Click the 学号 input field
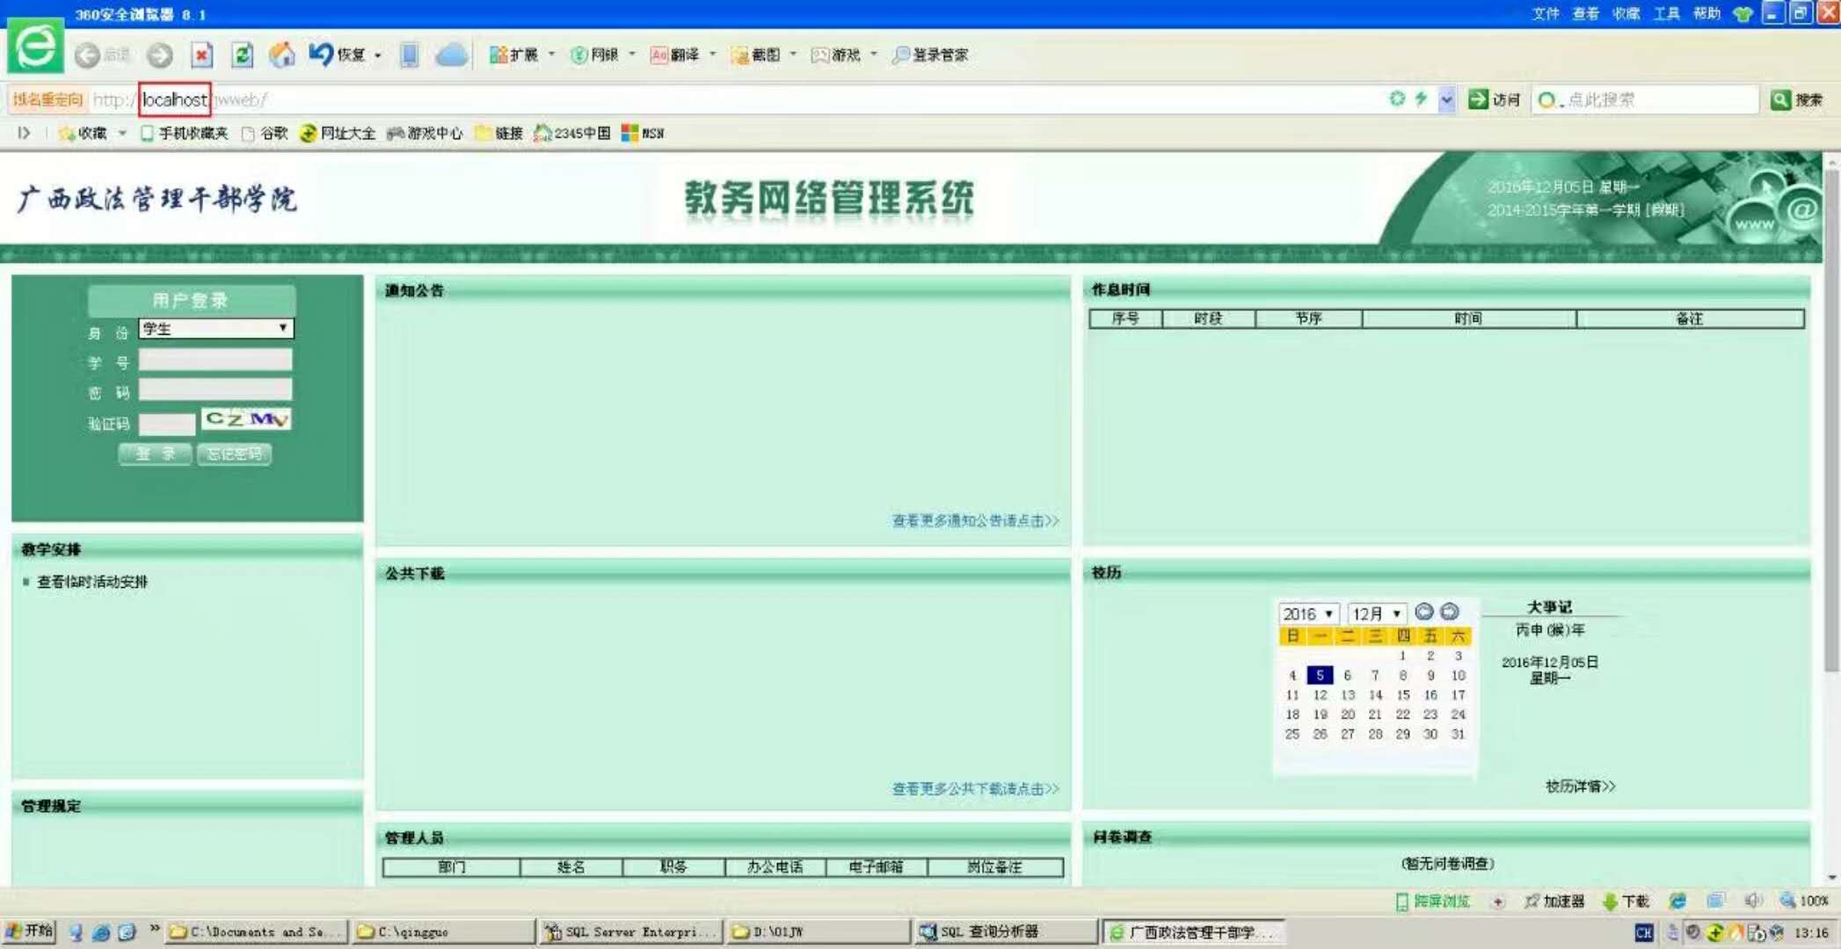1841x949 pixels. click(215, 359)
